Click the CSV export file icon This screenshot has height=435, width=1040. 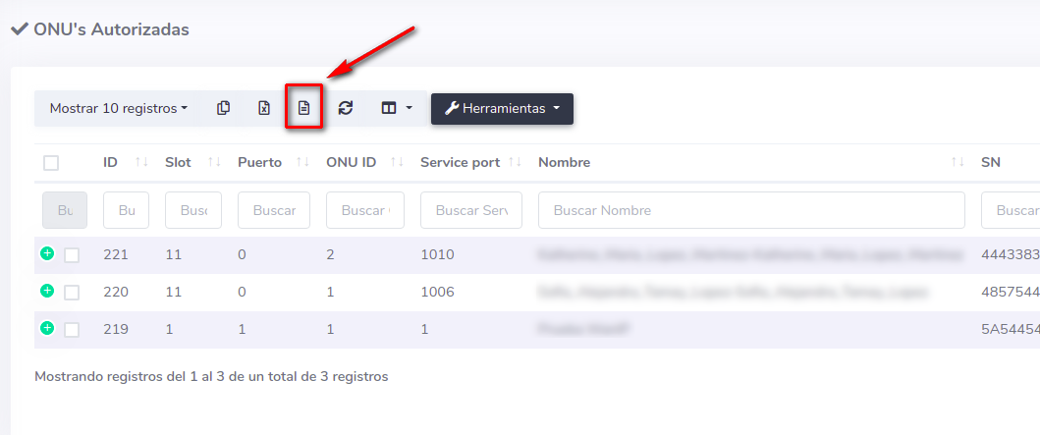click(304, 108)
